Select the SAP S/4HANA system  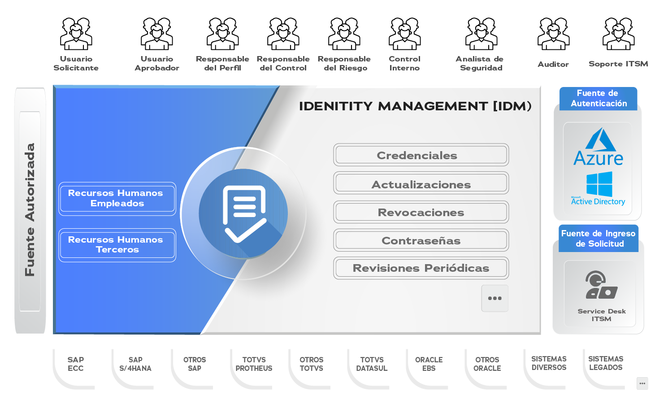pos(135,364)
